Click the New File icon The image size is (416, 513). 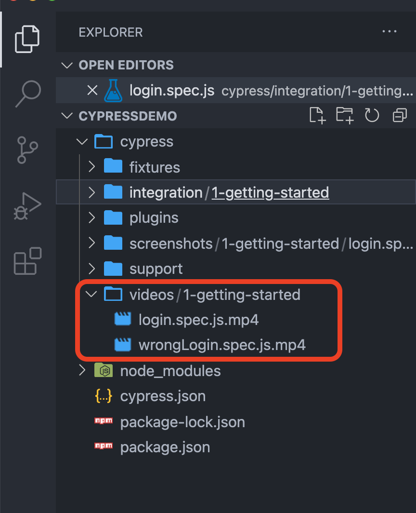point(317,116)
